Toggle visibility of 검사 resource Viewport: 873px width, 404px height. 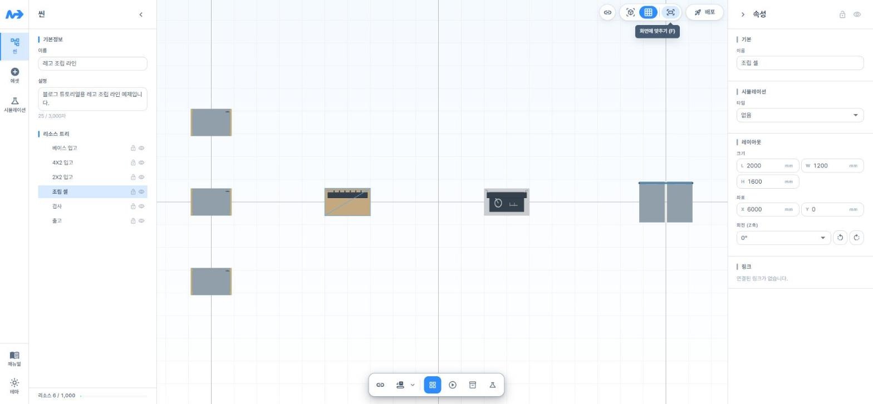pos(141,206)
